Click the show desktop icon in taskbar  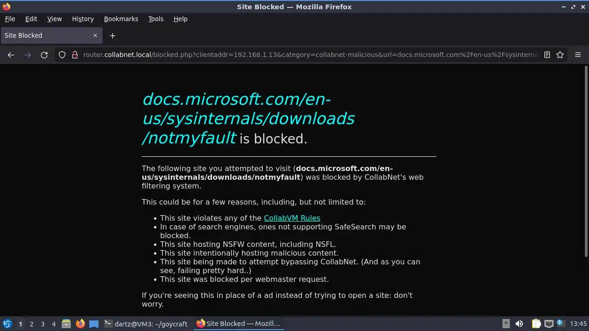coord(94,324)
